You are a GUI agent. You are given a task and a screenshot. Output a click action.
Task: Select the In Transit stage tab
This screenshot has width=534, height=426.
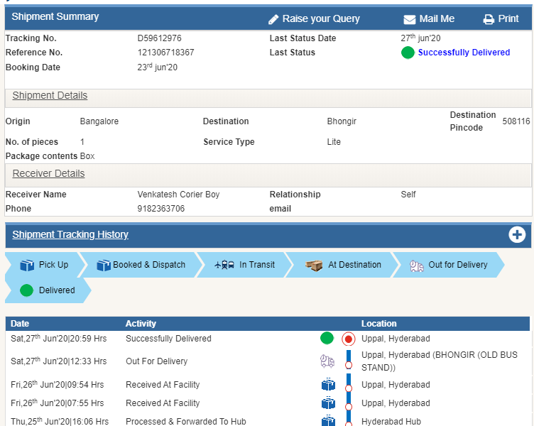256,265
